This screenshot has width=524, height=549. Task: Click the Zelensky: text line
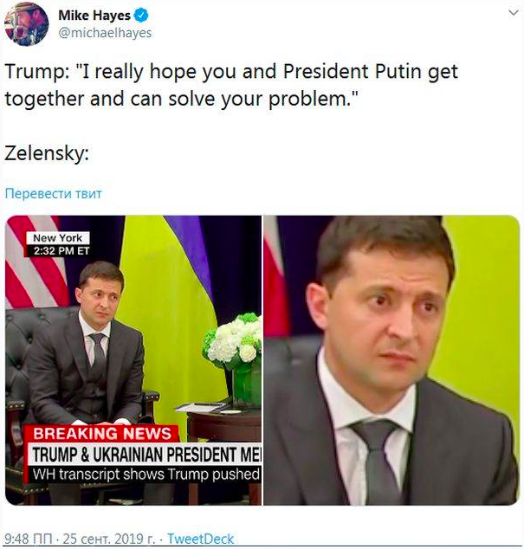pyautogui.click(x=47, y=154)
